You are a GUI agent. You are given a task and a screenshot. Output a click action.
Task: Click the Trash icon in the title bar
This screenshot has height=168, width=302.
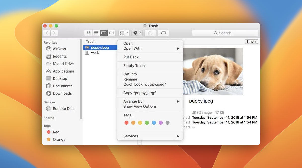tap(145, 26)
